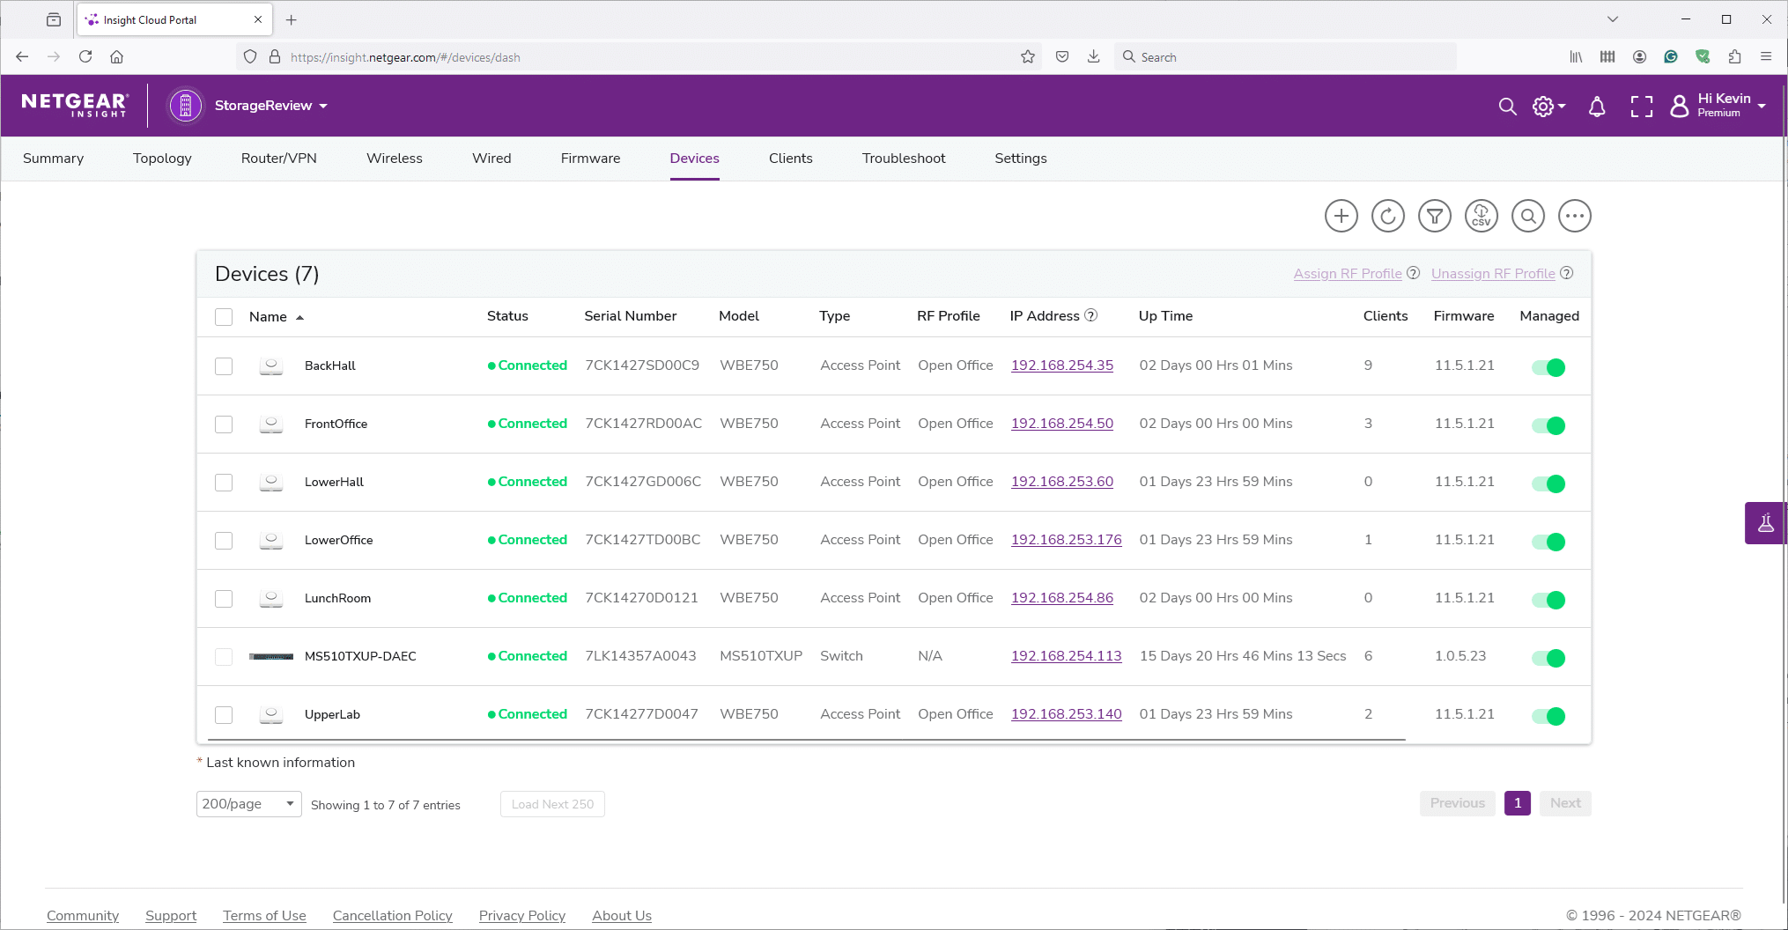Click the browser Search field
The width and height of the screenshot is (1788, 930).
click(1286, 57)
